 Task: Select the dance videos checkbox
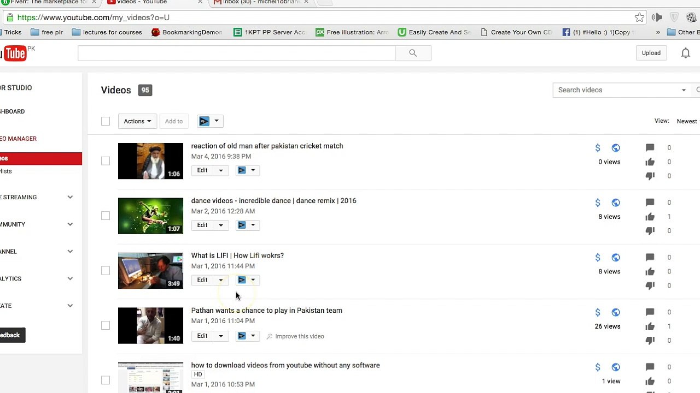106,216
